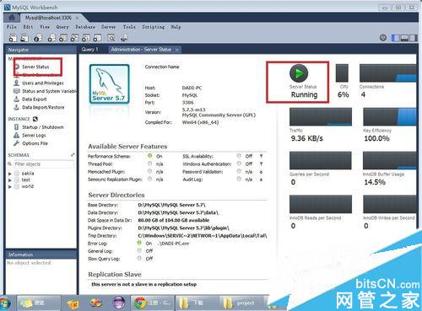The height and width of the screenshot is (311, 422).
Task: Click the Filter objects search field
Action: (43, 164)
